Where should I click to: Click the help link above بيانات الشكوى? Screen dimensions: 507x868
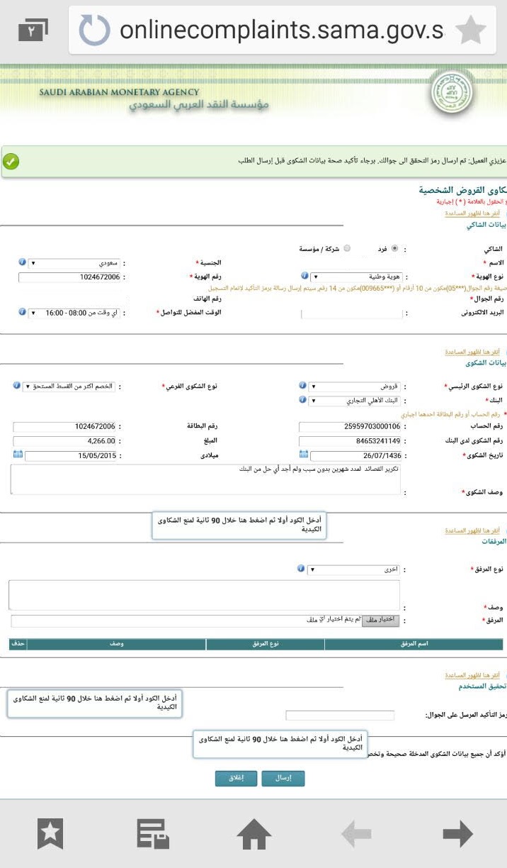[x=472, y=352]
